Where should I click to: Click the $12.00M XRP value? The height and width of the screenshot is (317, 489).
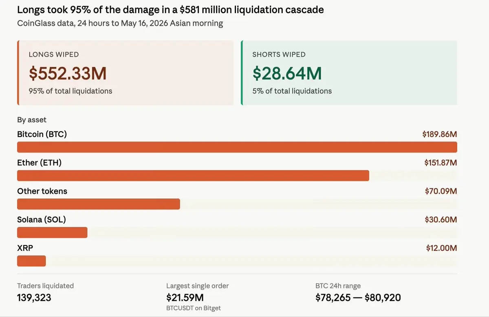pyautogui.click(x=442, y=248)
